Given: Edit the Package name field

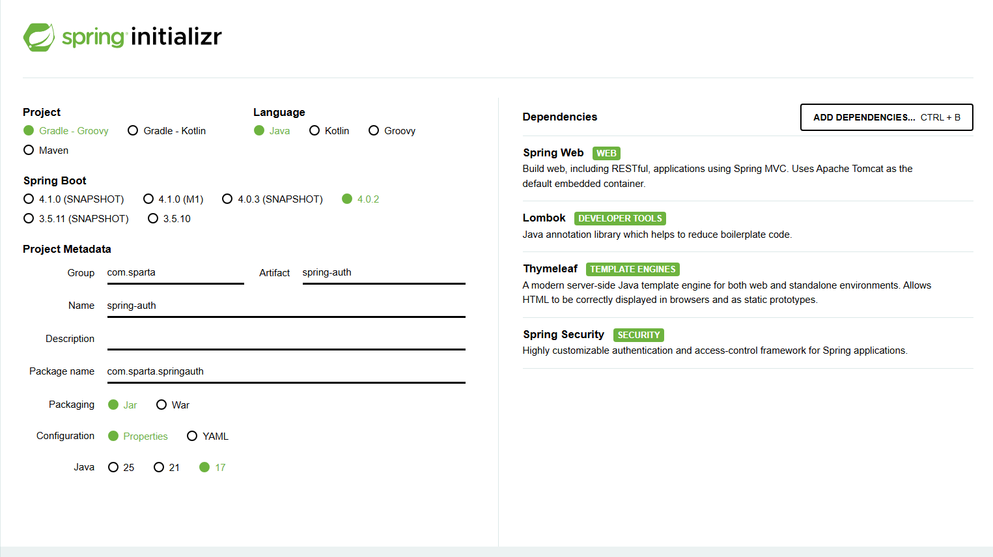Looking at the screenshot, I should click(286, 372).
